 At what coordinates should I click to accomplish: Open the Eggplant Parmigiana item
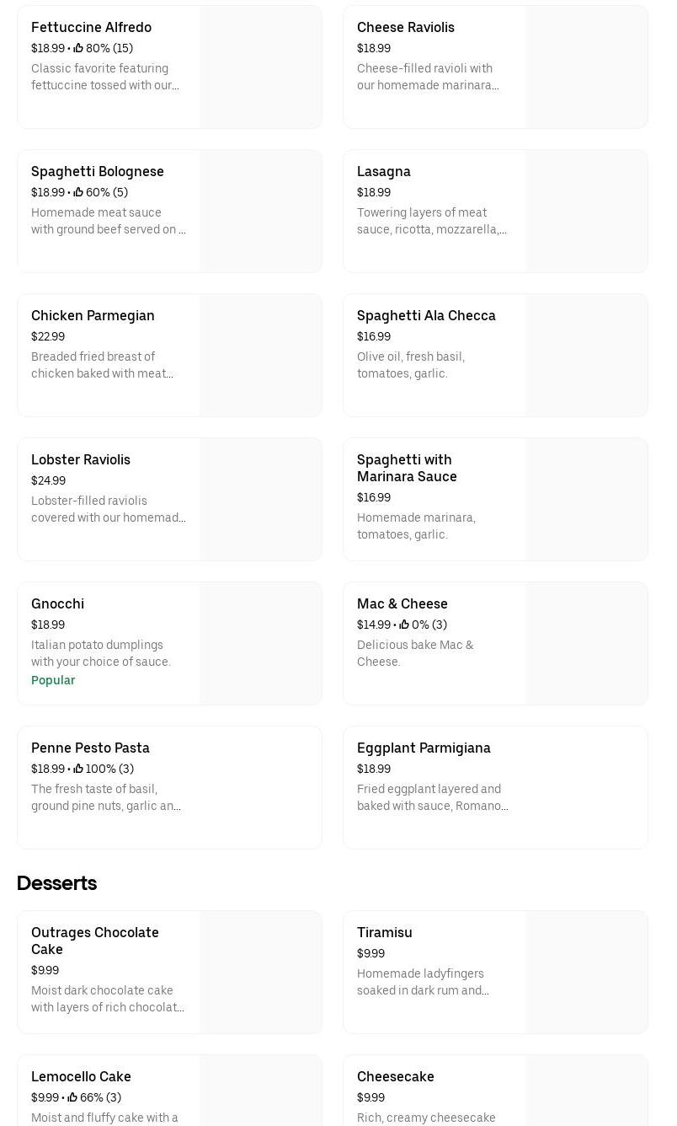[424, 748]
